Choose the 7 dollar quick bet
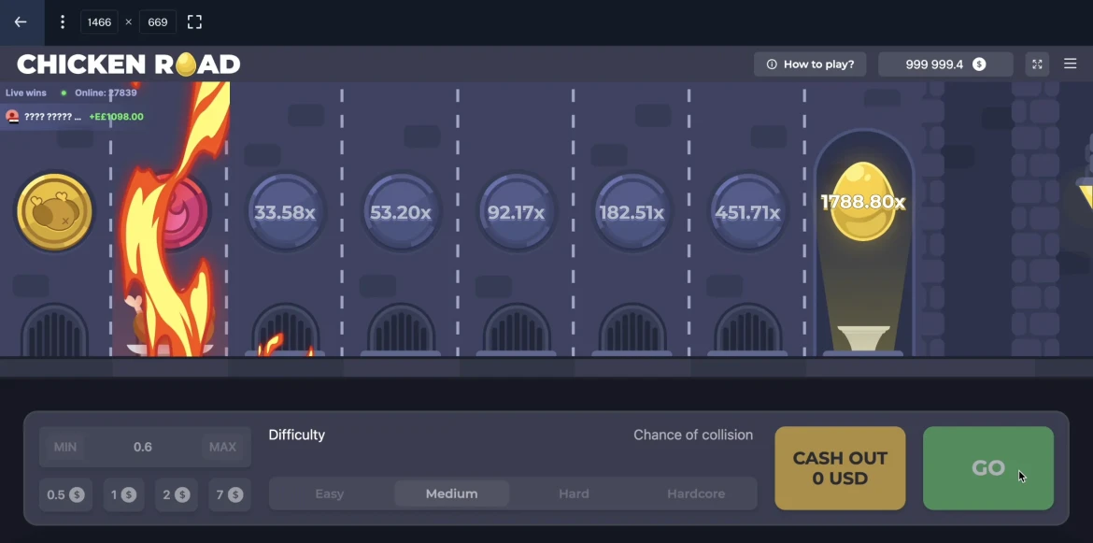This screenshot has width=1093, height=543. pos(229,495)
